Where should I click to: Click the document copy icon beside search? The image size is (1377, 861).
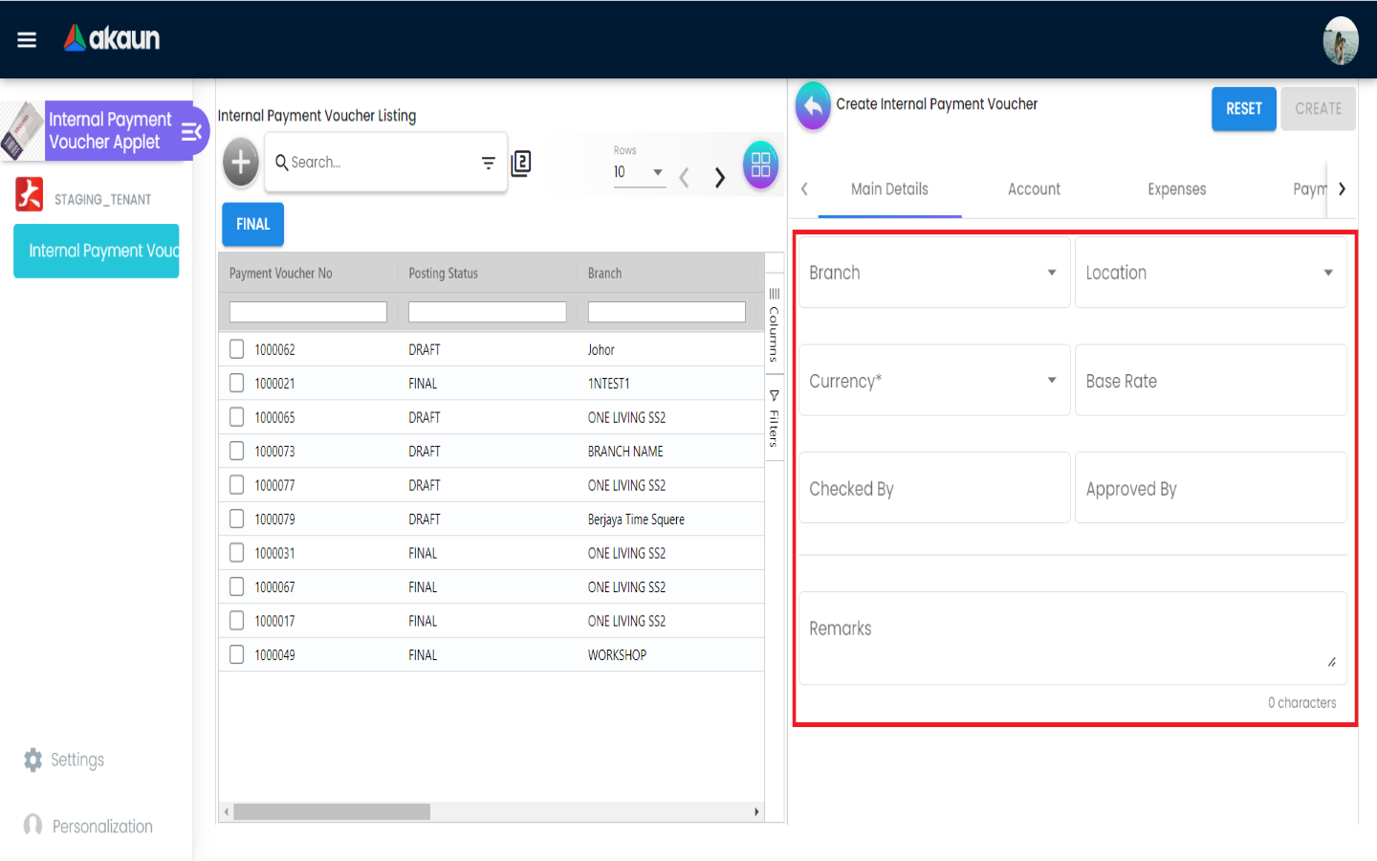[521, 164]
